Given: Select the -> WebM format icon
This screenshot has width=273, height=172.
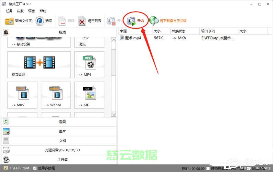Looking at the screenshot, I should pos(55,95).
